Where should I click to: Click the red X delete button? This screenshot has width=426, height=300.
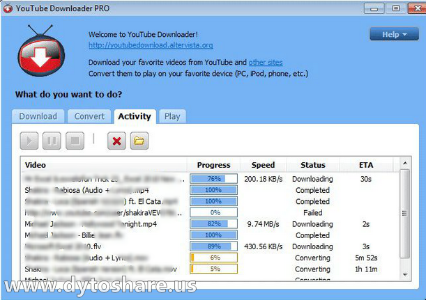tap(117, 141)
